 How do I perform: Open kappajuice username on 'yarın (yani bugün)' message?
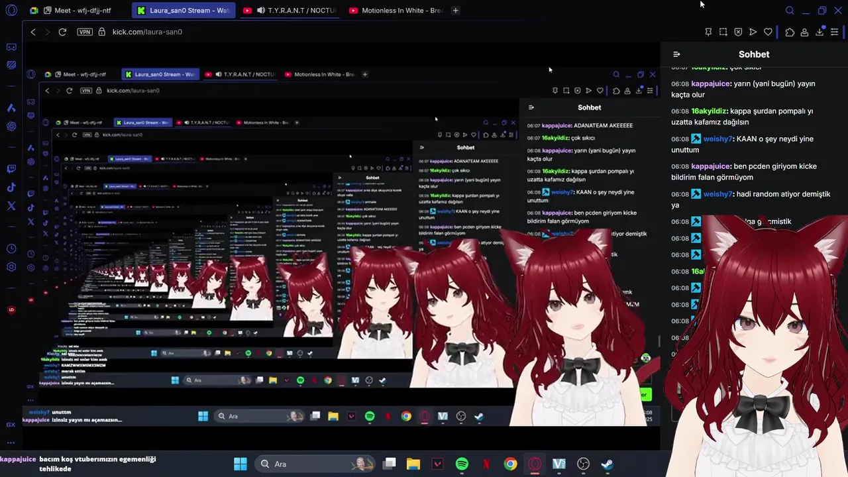[x=711, y=83]
